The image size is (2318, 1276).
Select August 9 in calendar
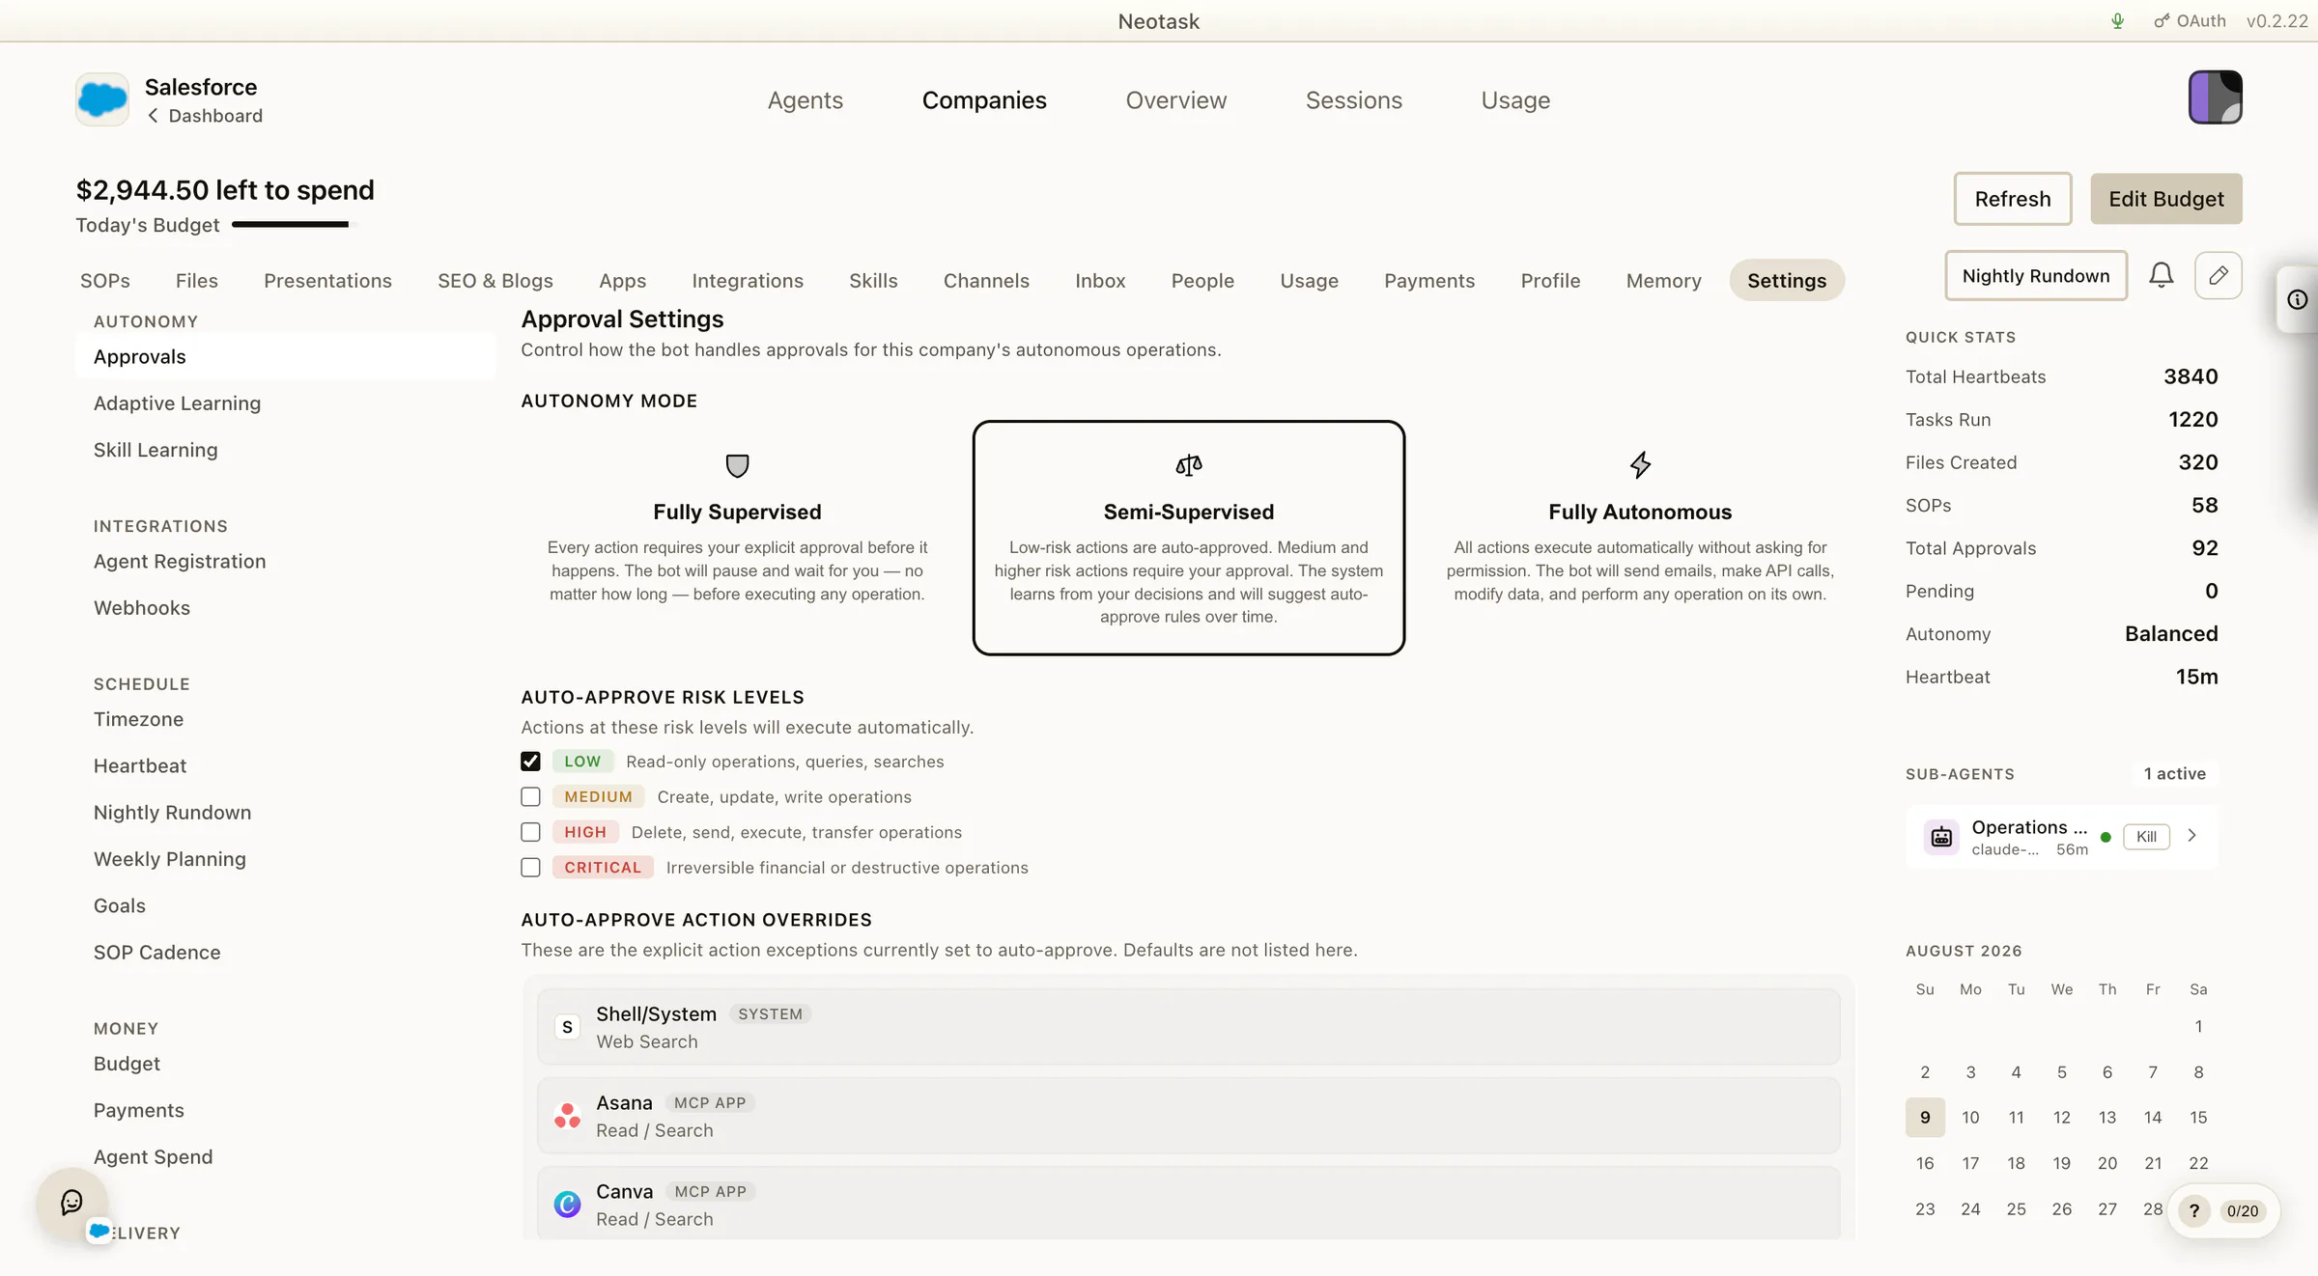pos(1924,1118)
